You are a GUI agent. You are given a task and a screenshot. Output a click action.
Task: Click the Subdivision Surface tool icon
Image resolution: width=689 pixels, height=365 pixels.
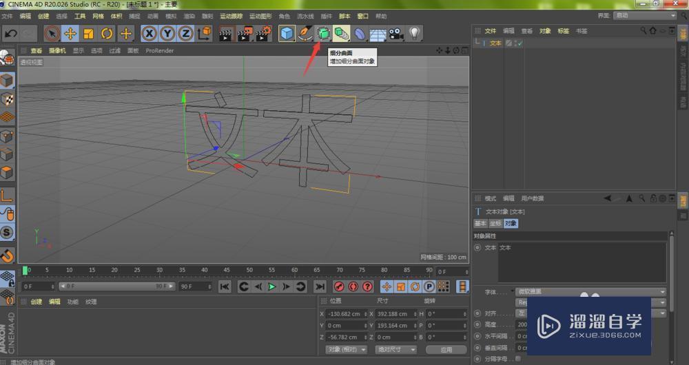tap(323, 33)
